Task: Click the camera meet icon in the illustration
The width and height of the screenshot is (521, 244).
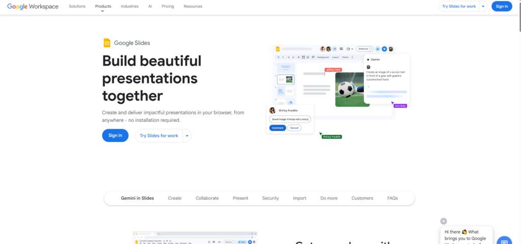Action: pos(348,49)
